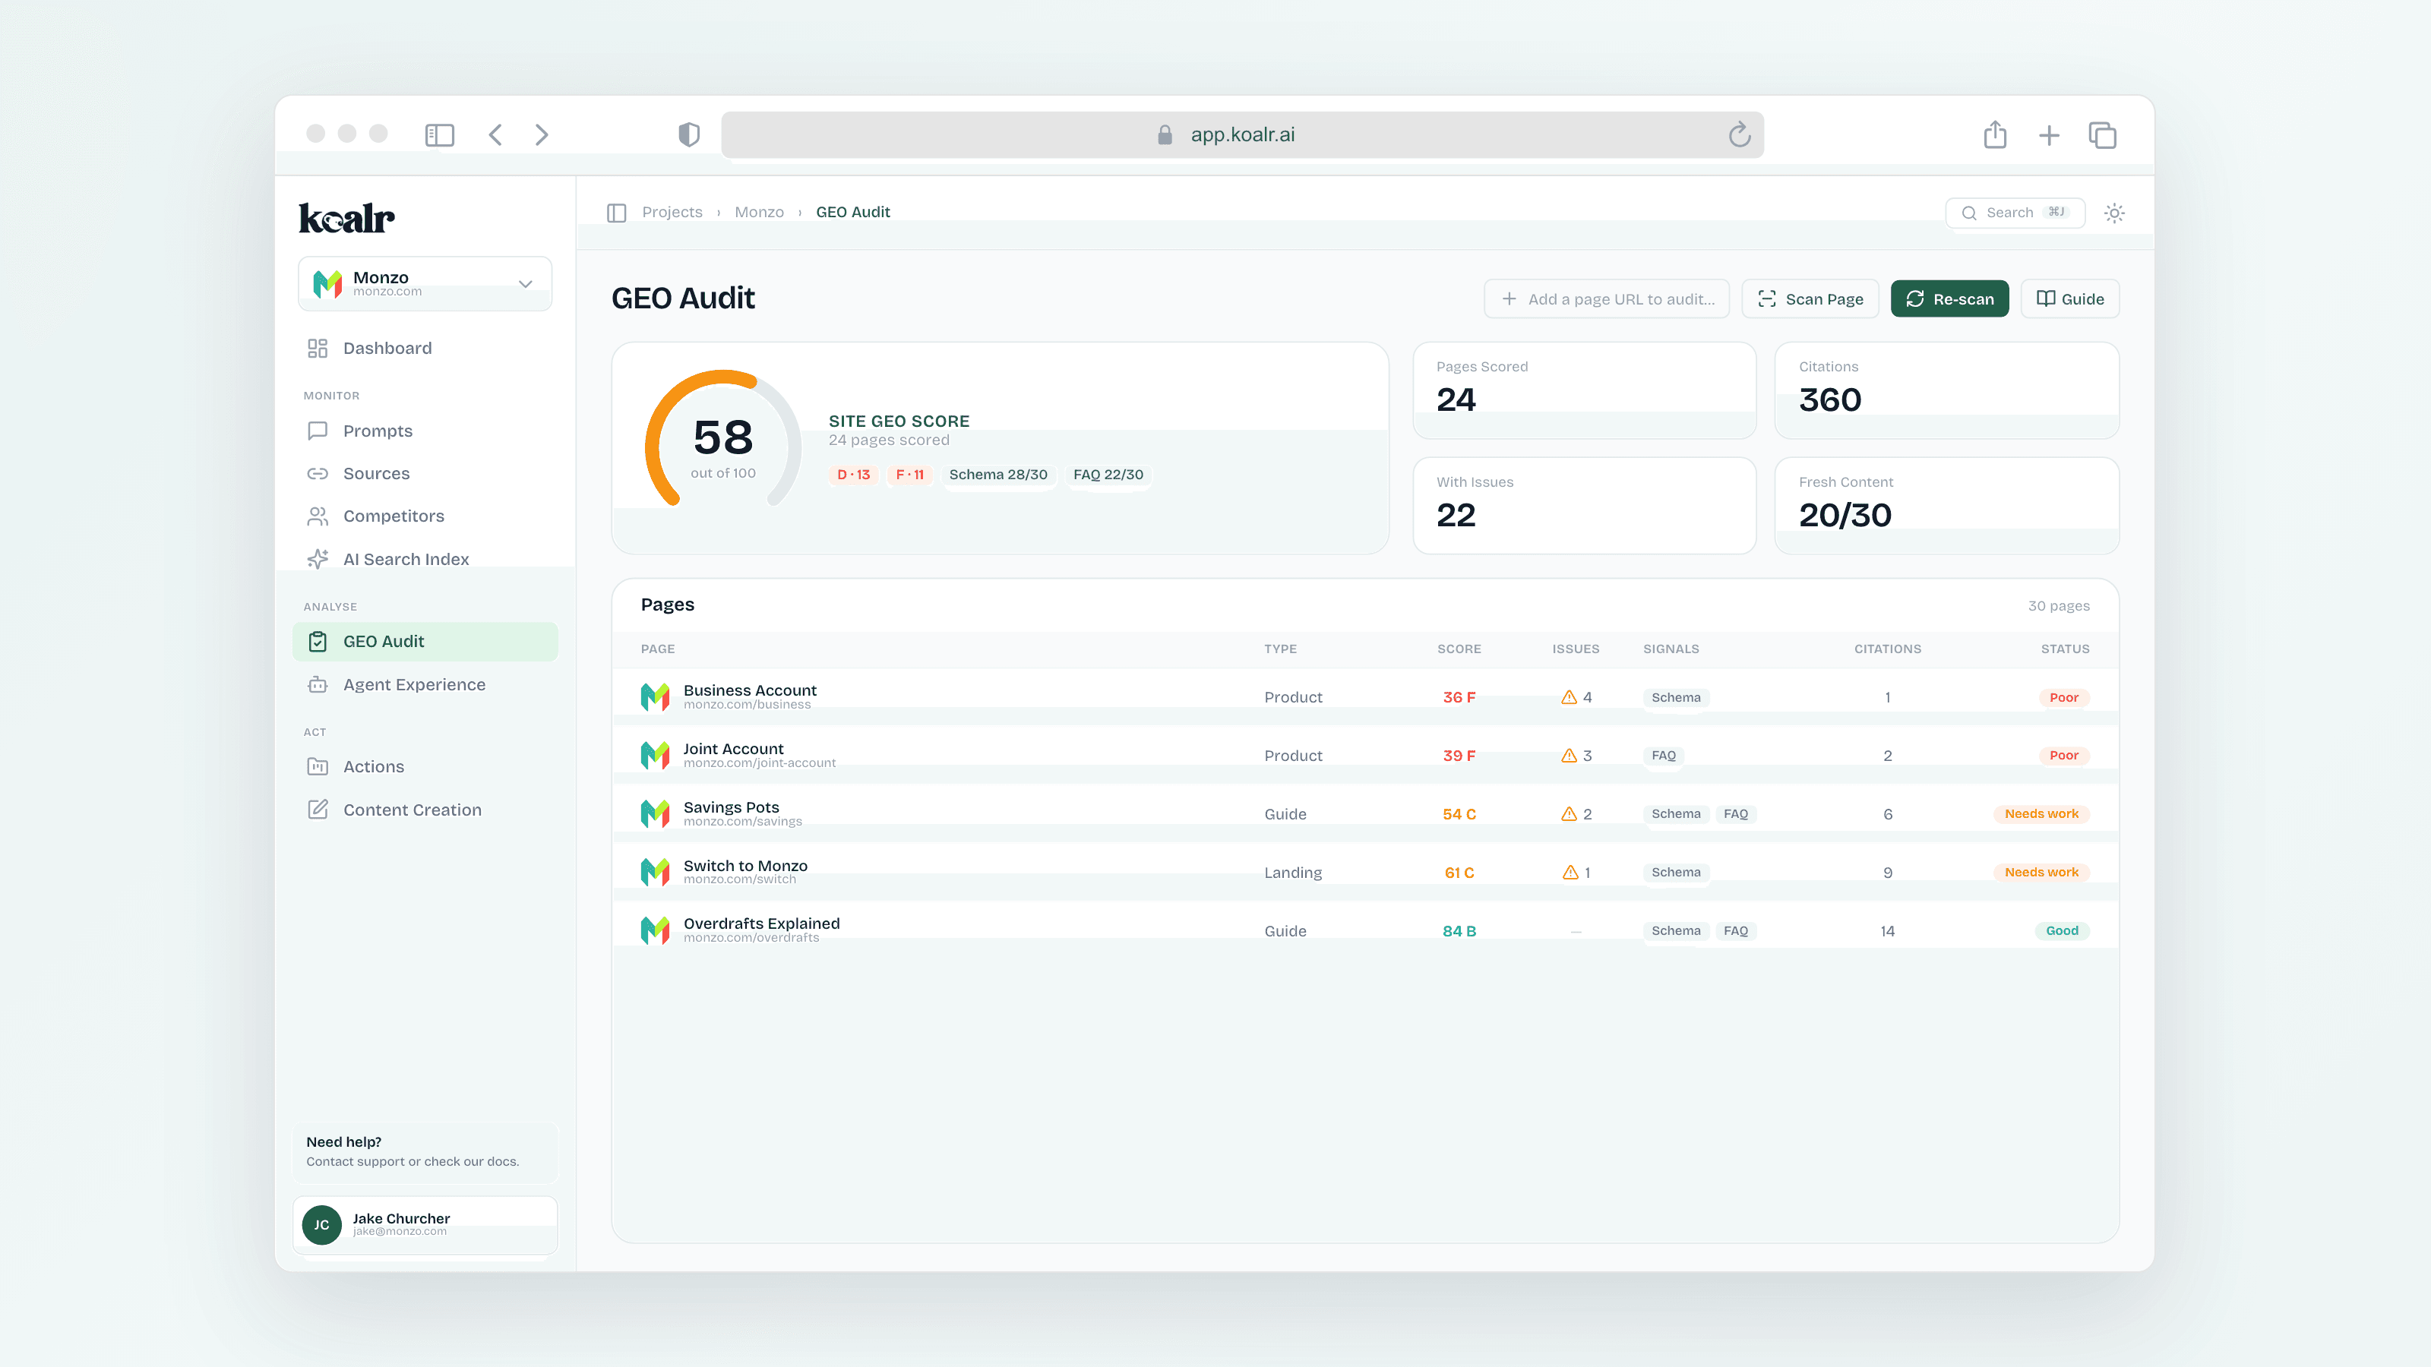The width and height of the screenshot is (2431, 1367).
Task: Click the Monzo icon beside Overdrafts Explained
Action: (x=655, y=930)
